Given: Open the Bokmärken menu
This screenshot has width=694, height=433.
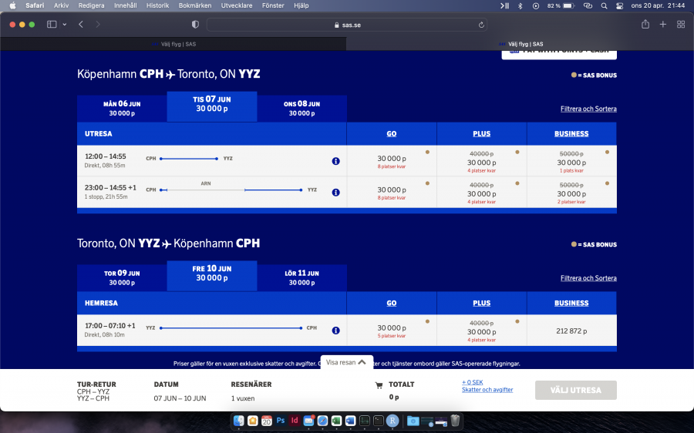Looking at the screenshot, I should [x=195, y=5].
